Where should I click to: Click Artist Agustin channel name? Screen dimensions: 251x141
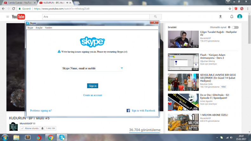pos(206,101)
